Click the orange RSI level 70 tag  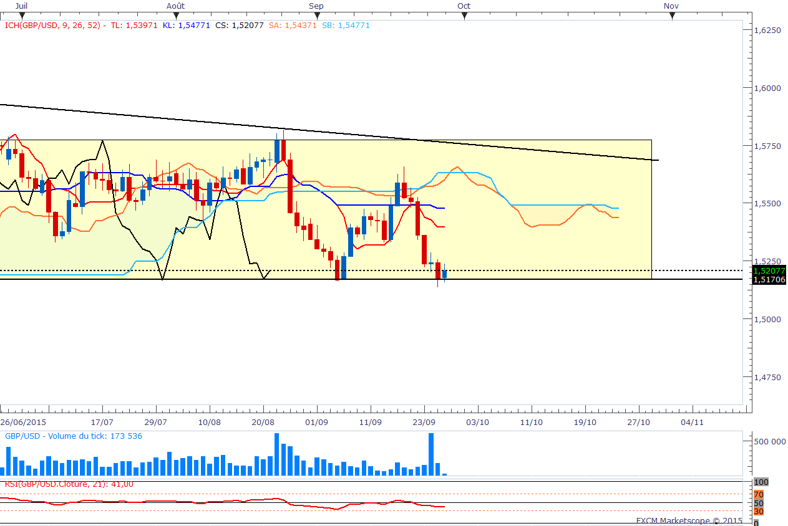[x=759, y=494]
